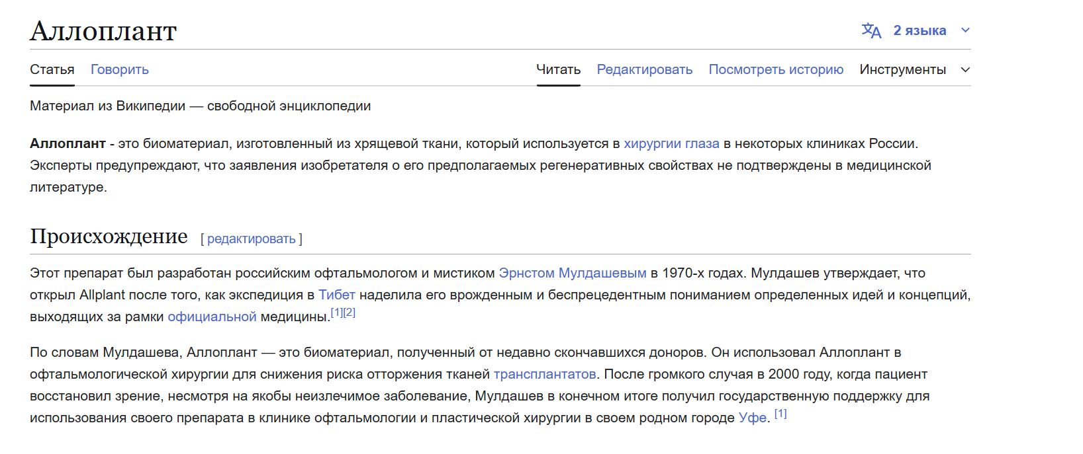The width and height of the screenshot is (1083, 454).
Task: Follow the трансплантатов link
Action: pos(545,374)
